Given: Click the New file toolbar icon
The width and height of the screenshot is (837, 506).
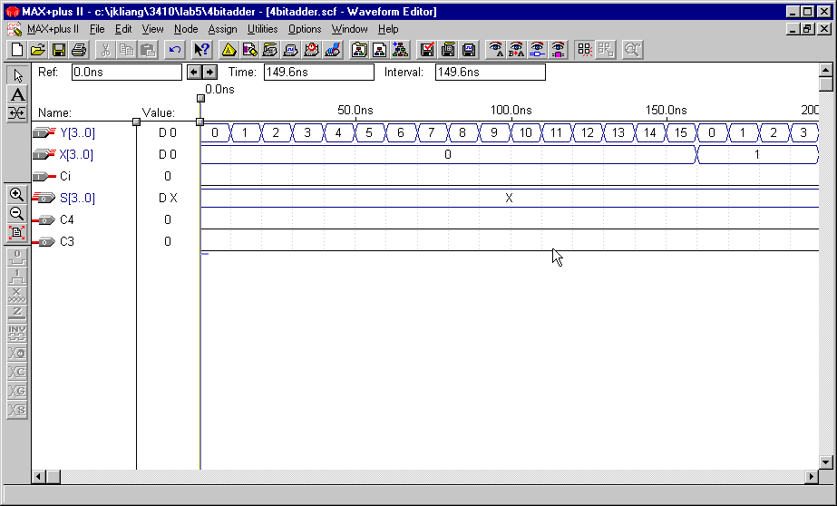Looking at the screenshot, I should pos(16,49).
